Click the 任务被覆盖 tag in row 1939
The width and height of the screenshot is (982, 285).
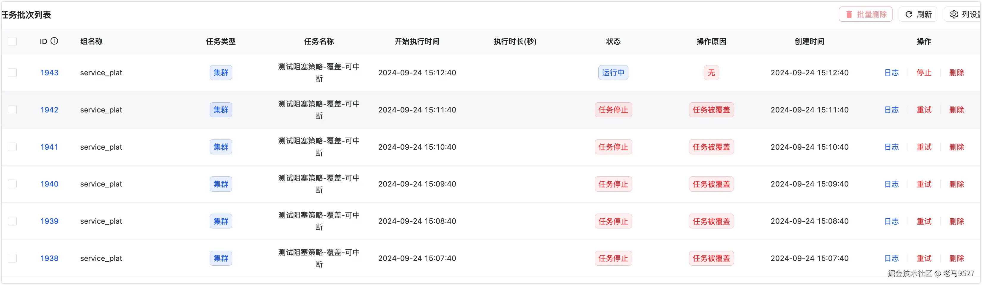click(x=711, y=221)
